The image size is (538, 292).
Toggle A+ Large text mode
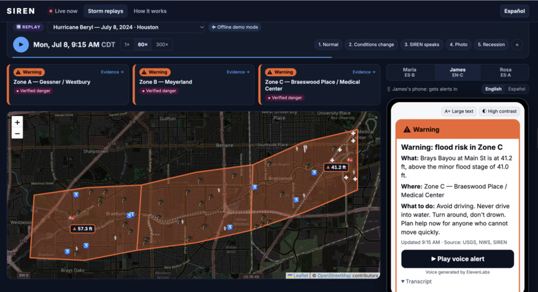point(459,111)
